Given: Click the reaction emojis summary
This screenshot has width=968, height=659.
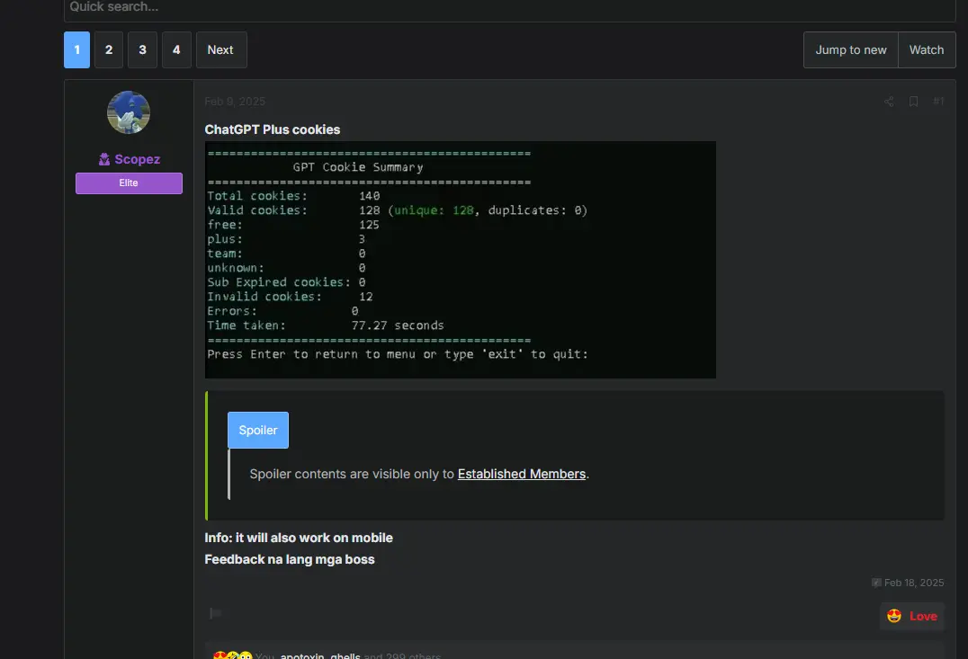Looking at the screenshot, I should 233,655.
